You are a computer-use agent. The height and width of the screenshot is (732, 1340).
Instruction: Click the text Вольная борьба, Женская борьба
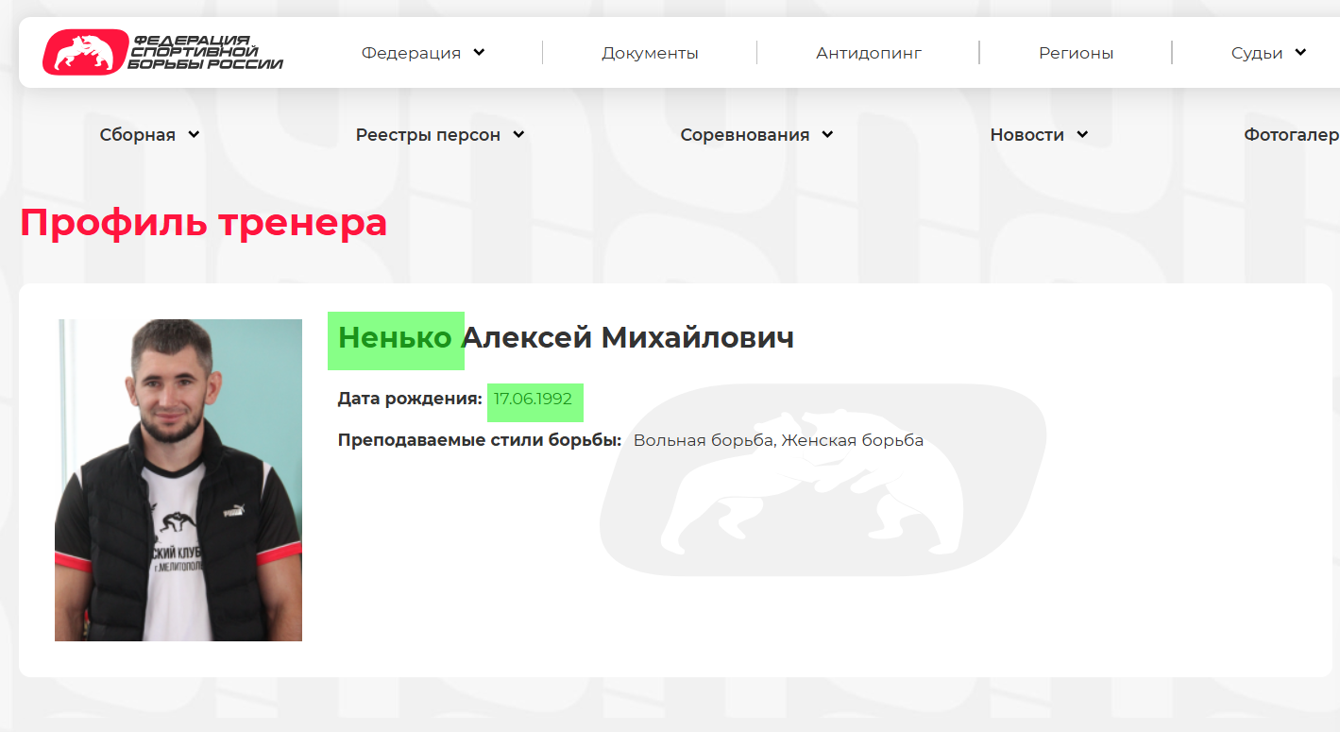coord(779,439)
